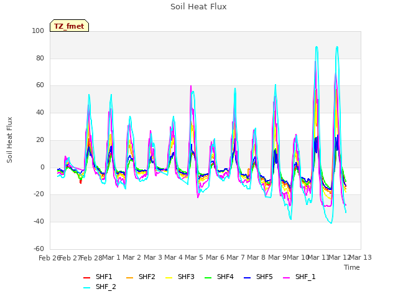The image size is (398, 299).
Task: Click the Mar 6 x-axis date label
Action: (215, 257)
